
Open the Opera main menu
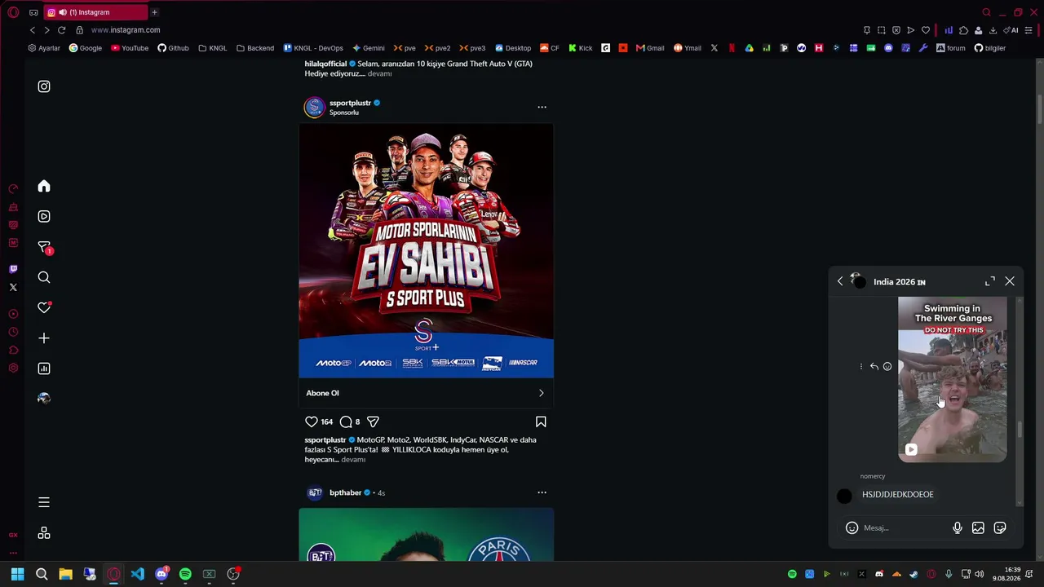tap(13, 12)
